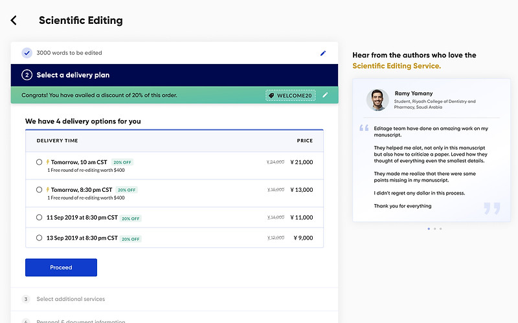
Task: Click the lightning icon beside Tomorrow, 8:30 pm CST
Action: (47, 189)
